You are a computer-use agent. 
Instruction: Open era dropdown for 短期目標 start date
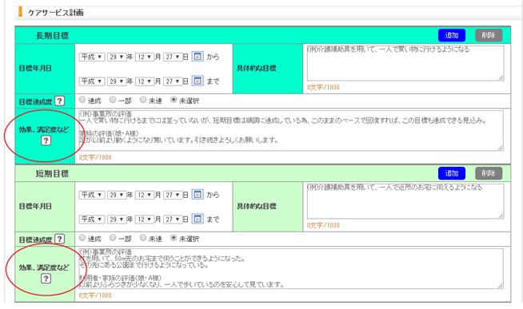coord(92,195)
